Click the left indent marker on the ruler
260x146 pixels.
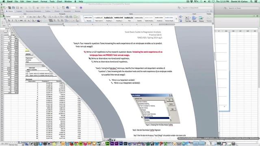pyautogui.click(x=63, y=25)
